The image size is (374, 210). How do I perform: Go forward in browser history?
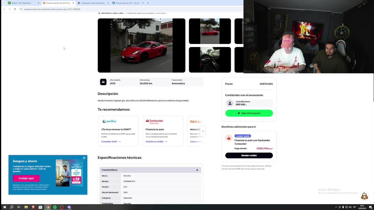[10, 9]
